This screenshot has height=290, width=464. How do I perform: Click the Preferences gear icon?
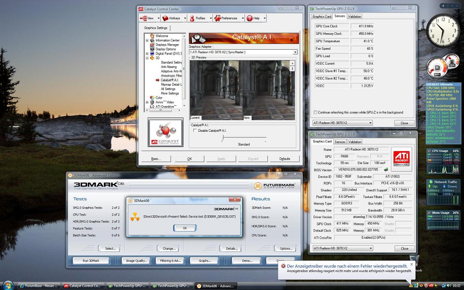217,18
